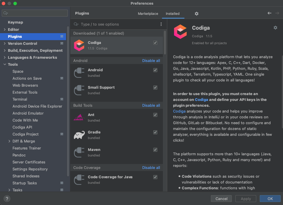
Task: Click the Gradle elephant plugin icon
Action: click(x=79, y=135)
